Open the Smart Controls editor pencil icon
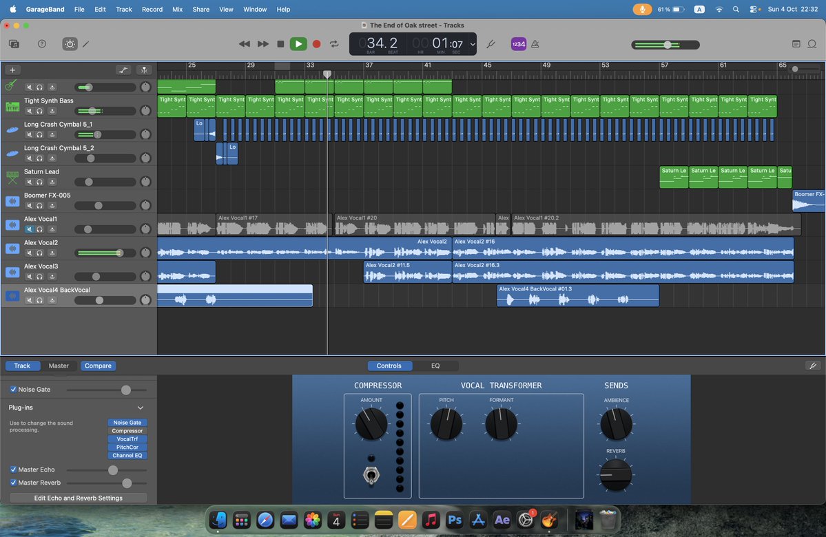This screenshot has height=537, width=826. (x=813, y=366)
